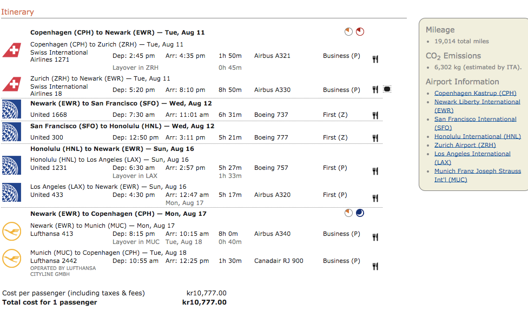This screenshot has height=310, width=528.
Task: Click the Swiss logo beside Zurich–Newark flight 18
Action: point(11,84)
